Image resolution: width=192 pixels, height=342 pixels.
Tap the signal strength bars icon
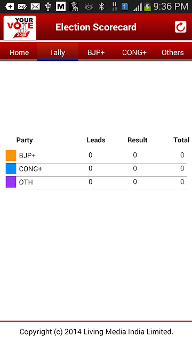(x=138, y=7)
